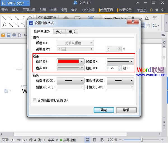This screenshot has height=143, width=168.
Task: Open the 绘图工具 ribbon tab
Action: point(106,10)
